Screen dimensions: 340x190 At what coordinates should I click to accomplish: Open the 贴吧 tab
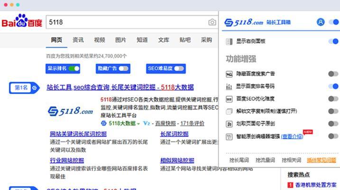pyautogui.click(x=185, y=40)
